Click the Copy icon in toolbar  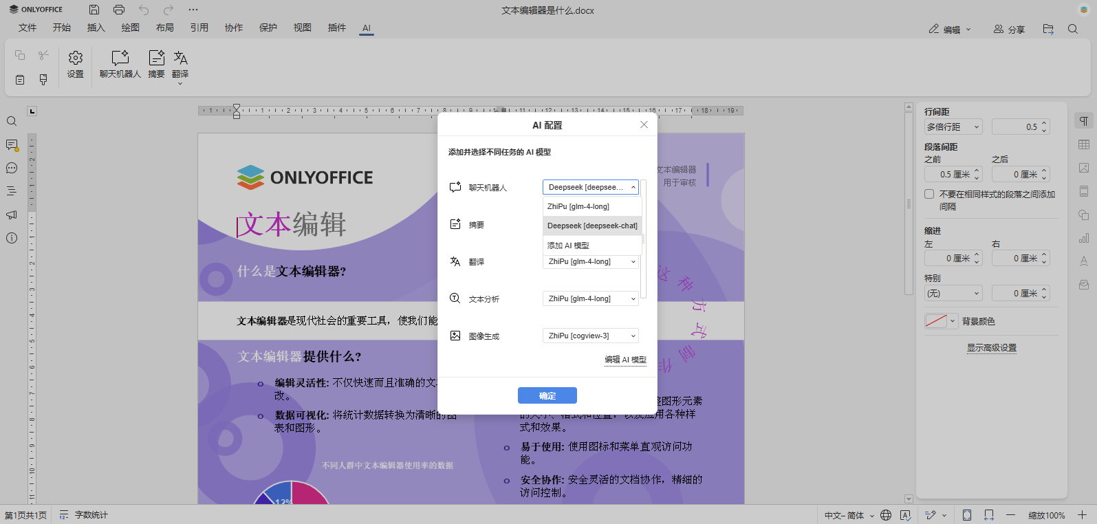pos(20,55)
